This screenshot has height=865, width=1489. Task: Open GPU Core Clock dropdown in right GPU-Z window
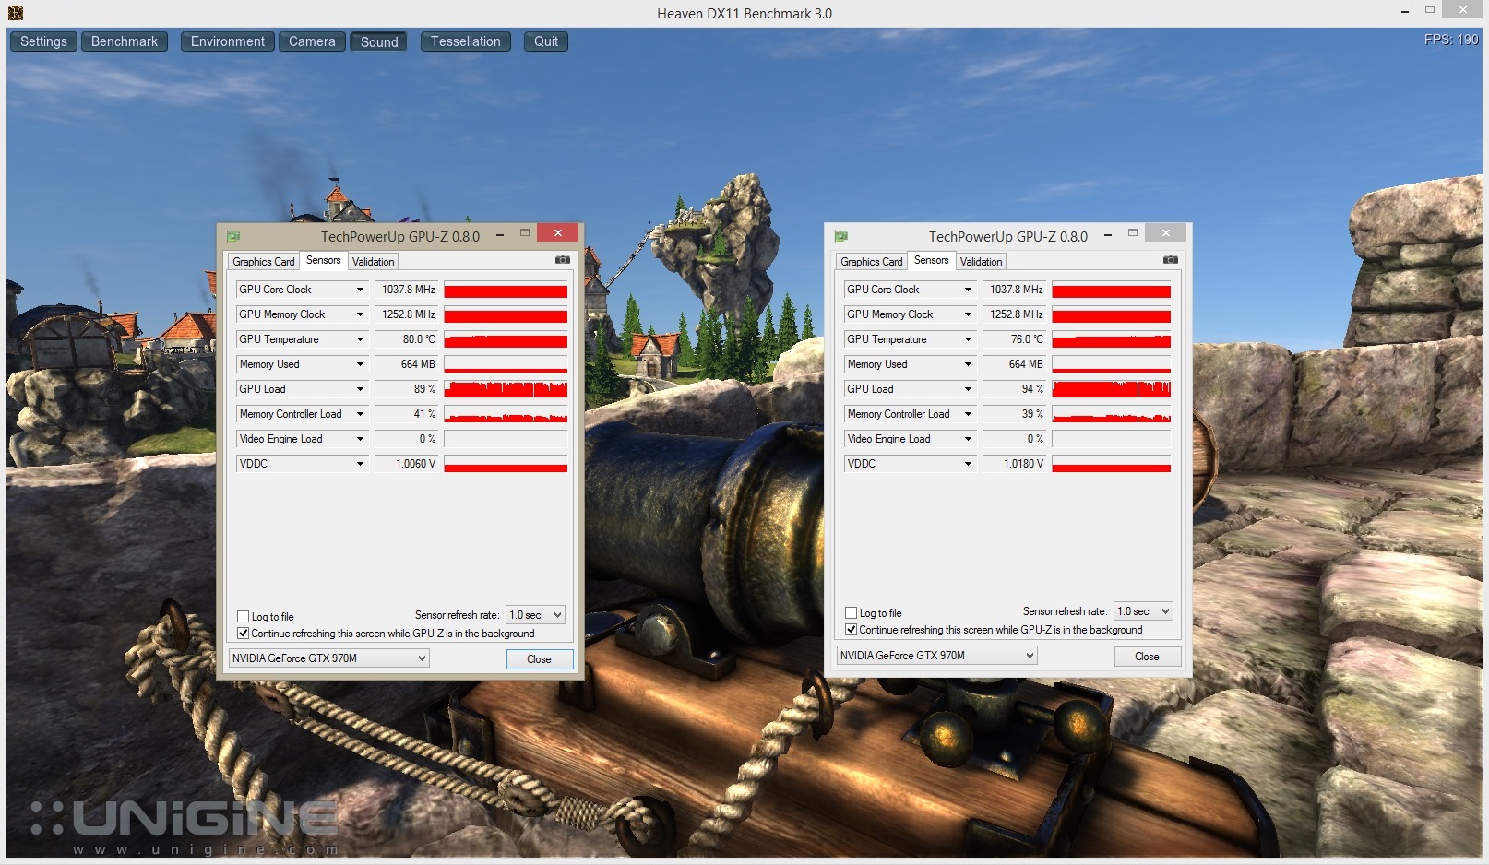coord(968,290)
